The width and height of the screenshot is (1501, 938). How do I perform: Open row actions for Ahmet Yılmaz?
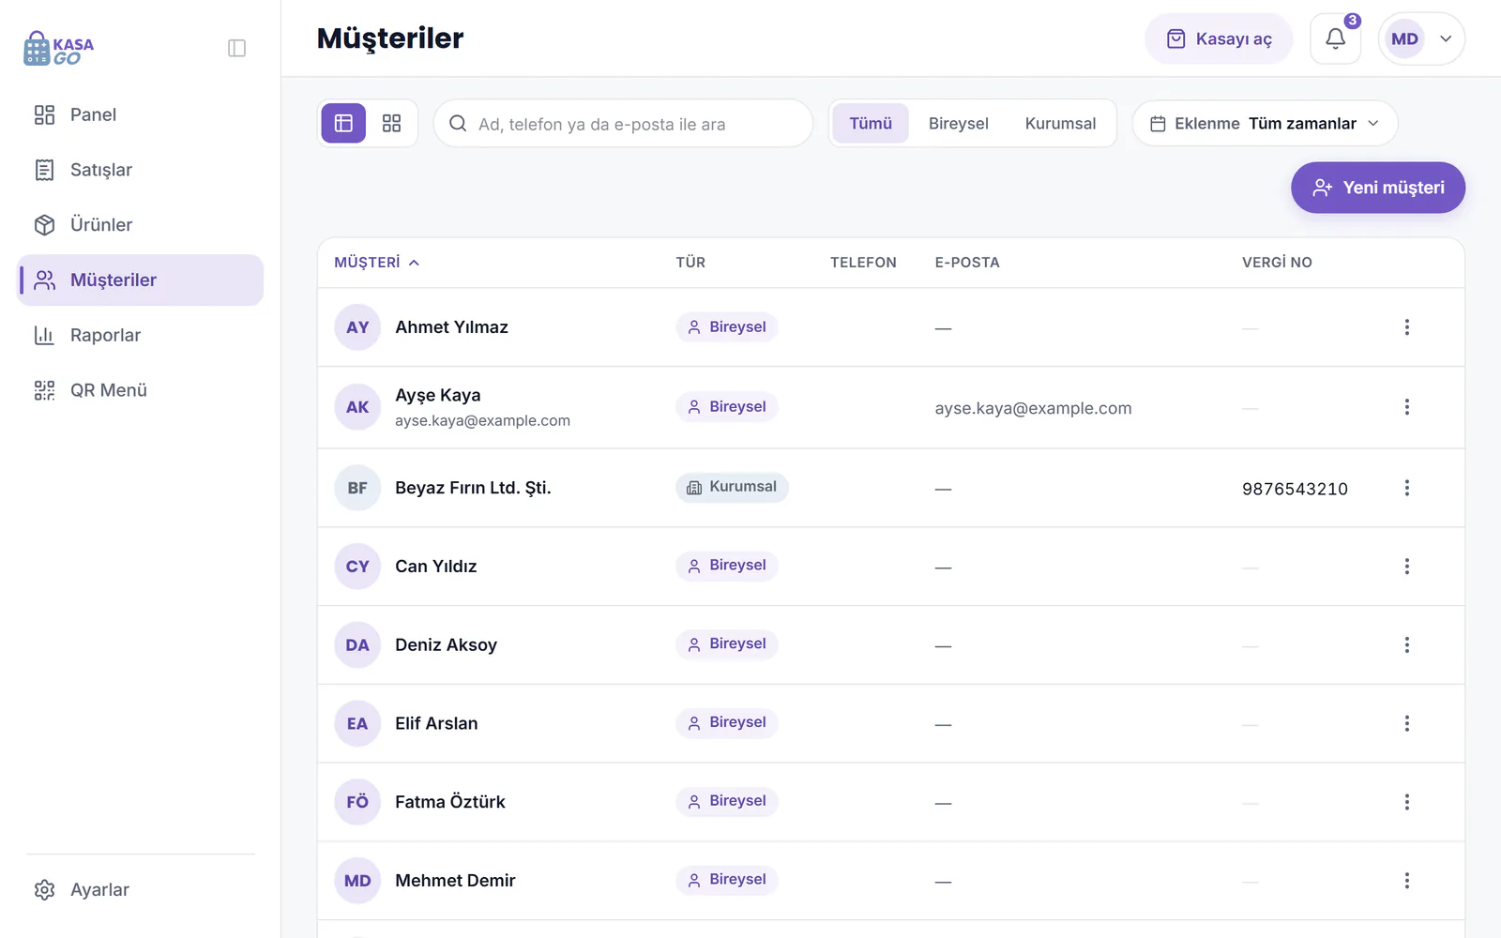pos(1406,327)
